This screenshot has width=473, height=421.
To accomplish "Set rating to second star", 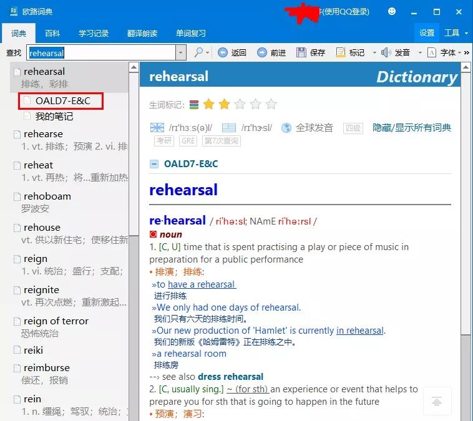I will pyautogui.click(x=225, y=104).
